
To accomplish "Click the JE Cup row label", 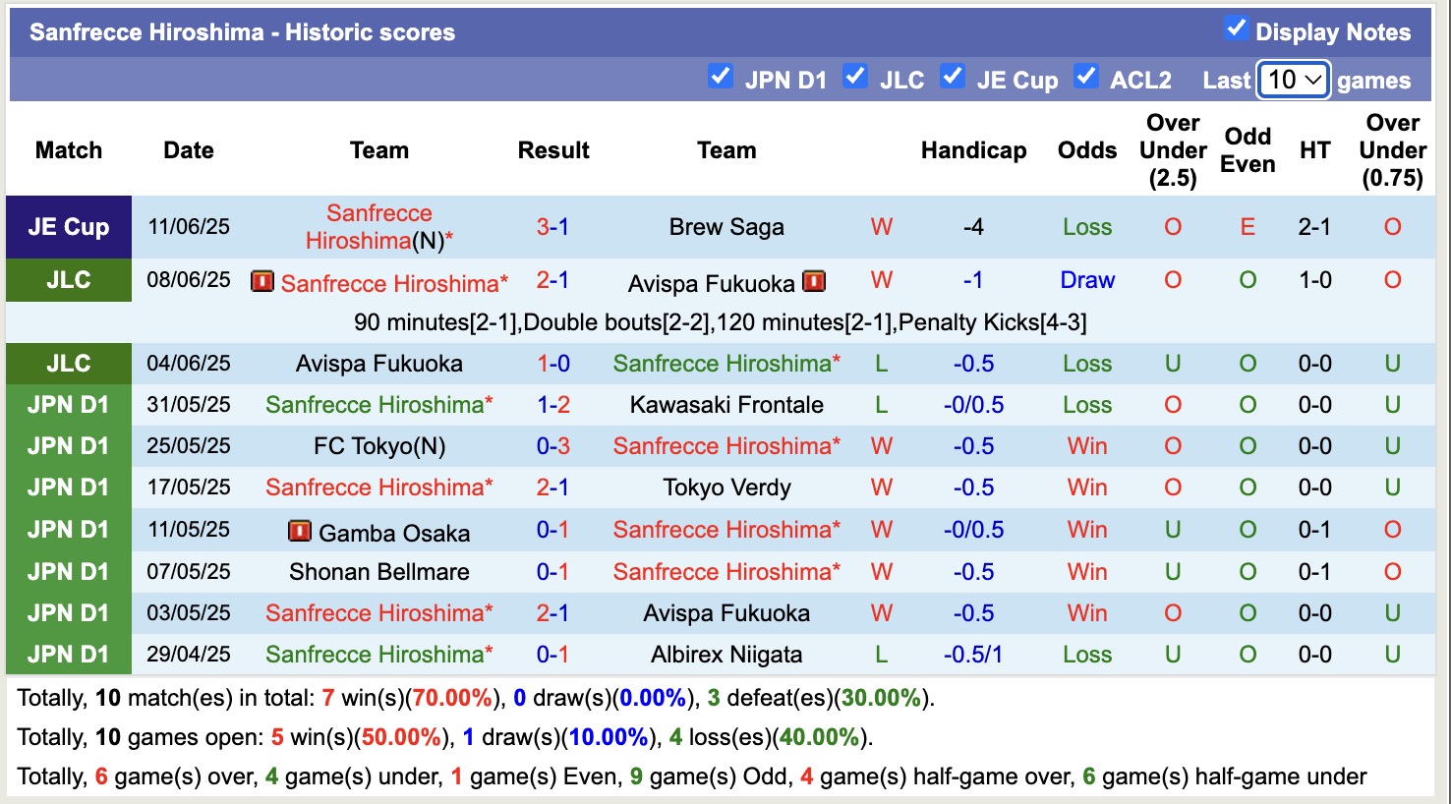I will point(68,227).
